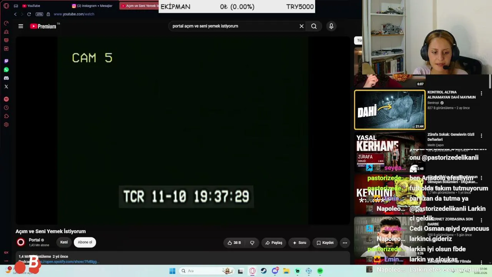Expand the sidebar three-dot options

pos(6,261)
